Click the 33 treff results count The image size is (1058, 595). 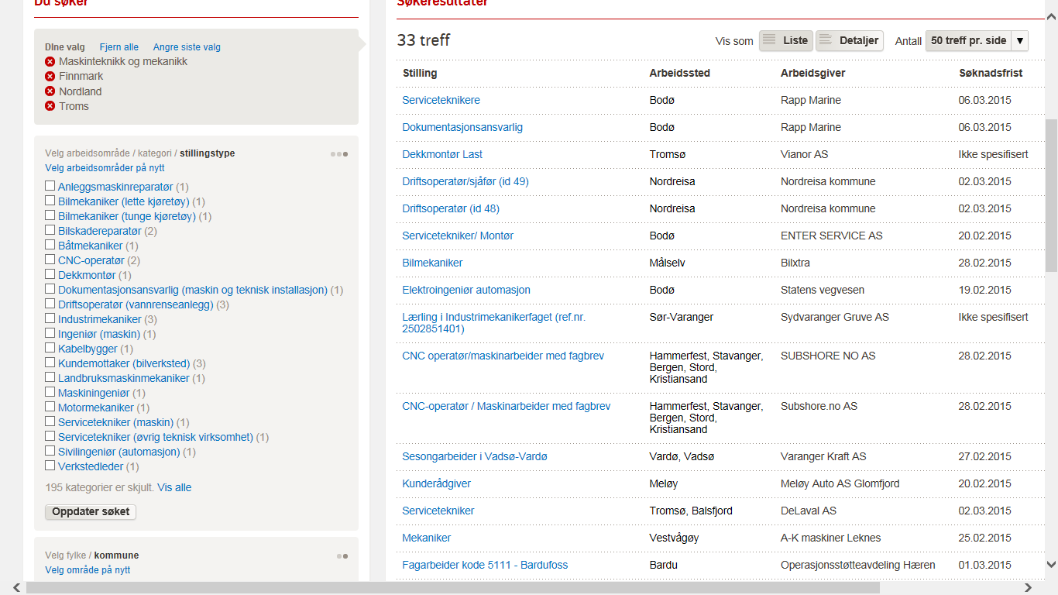(x=424, y=40)
